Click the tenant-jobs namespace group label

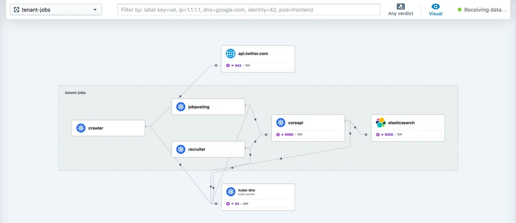point(75,92)
